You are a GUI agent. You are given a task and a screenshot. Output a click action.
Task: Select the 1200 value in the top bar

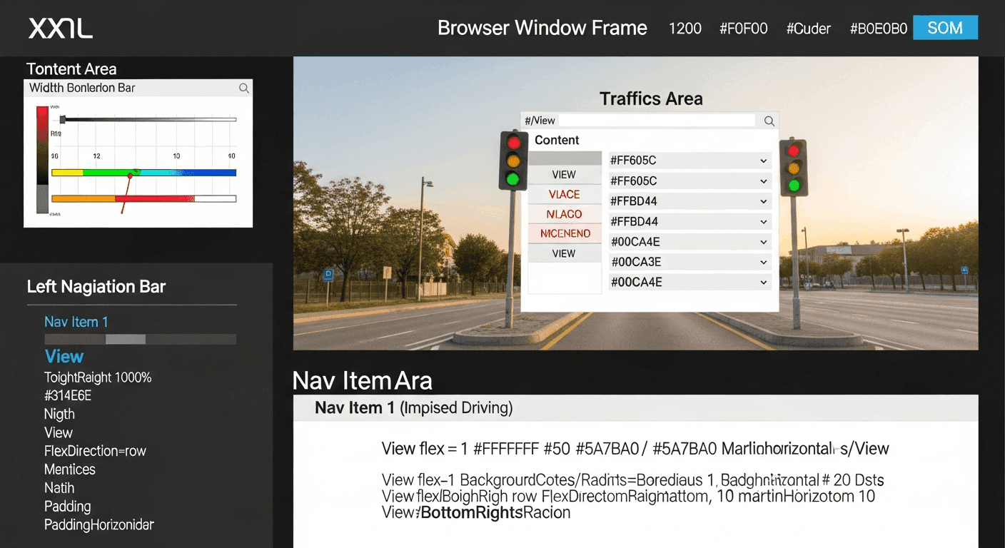[685, 29]
